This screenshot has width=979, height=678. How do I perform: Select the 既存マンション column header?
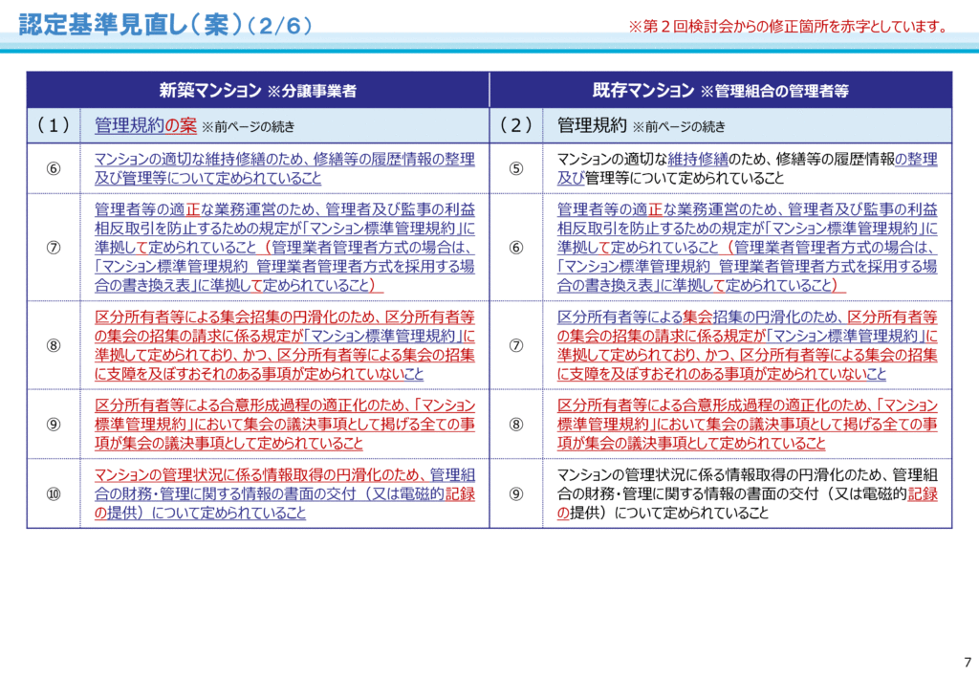pos(720,91)
